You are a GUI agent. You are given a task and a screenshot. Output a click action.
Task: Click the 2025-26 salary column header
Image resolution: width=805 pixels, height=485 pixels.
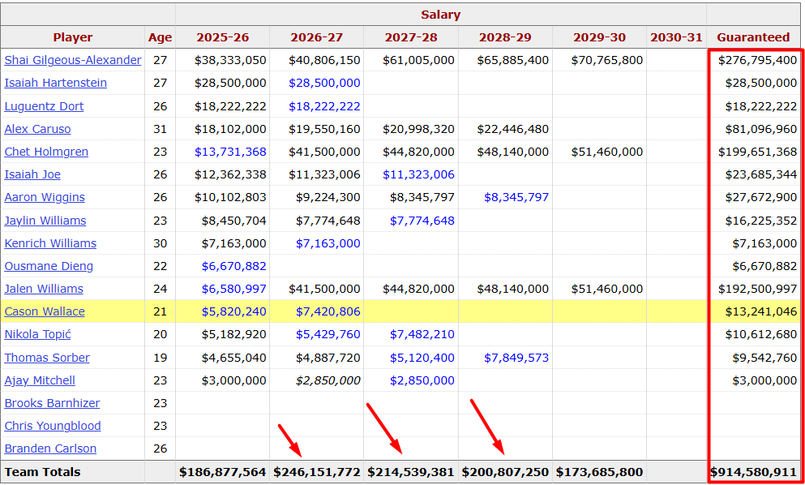222,37
